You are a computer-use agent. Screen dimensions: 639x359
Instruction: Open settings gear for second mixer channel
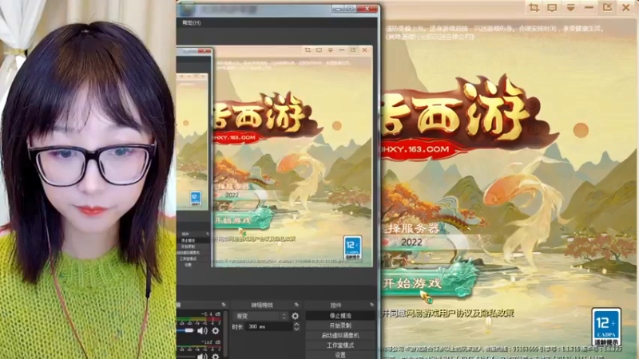click(215, 356)
